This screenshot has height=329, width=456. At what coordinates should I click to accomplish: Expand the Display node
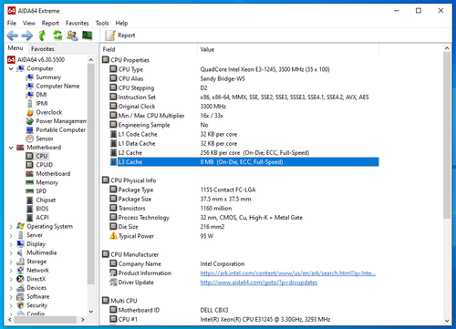11,244
